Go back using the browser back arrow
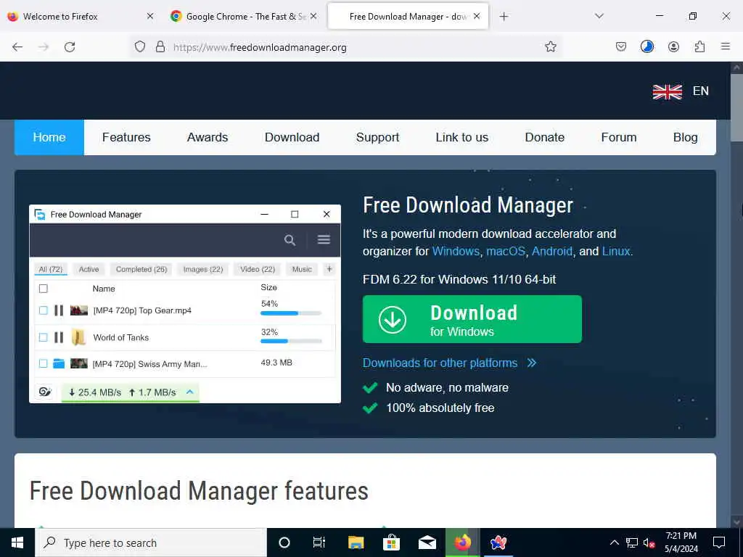743x557 pixels. pyautogui.click(x=17, y=47)
